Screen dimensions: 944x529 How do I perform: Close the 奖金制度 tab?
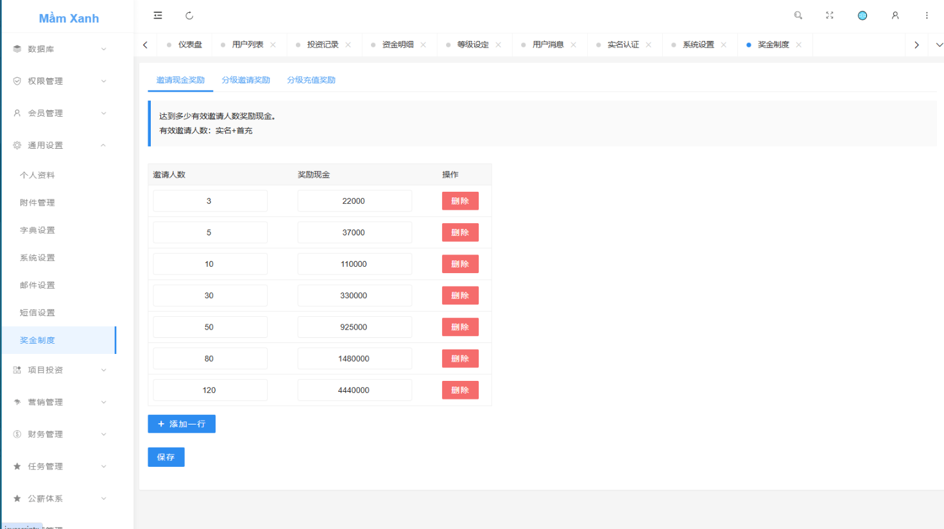(x=799, y=45)
